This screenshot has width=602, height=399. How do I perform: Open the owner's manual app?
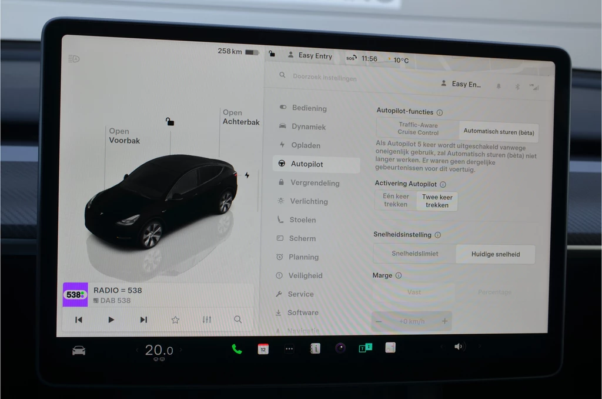315,348
